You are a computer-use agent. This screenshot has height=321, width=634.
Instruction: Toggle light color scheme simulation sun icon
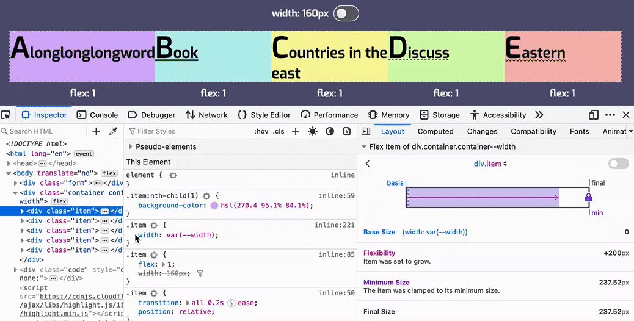pos(313,131)
